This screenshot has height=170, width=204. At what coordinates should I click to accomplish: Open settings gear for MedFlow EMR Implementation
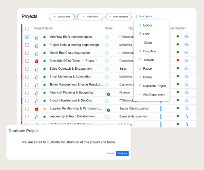pyautogui.click(x=186, y=37)
